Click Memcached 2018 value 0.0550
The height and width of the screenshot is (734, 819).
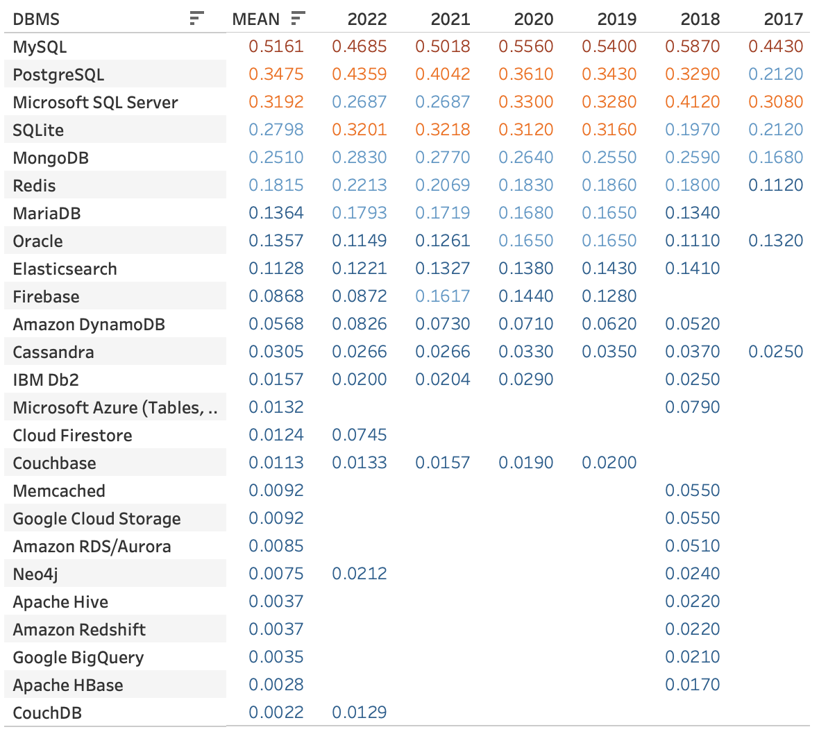[693, 490]
